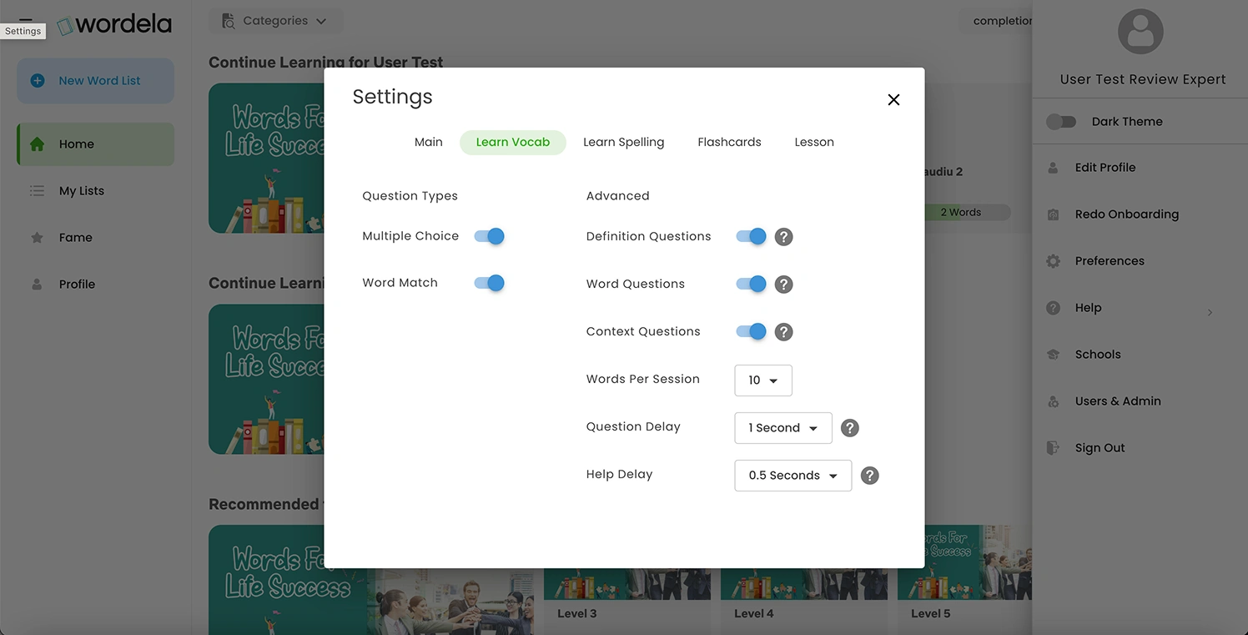Open Help Delay dropdown
Screen dimensions: 1248x635
coord(793,476)
